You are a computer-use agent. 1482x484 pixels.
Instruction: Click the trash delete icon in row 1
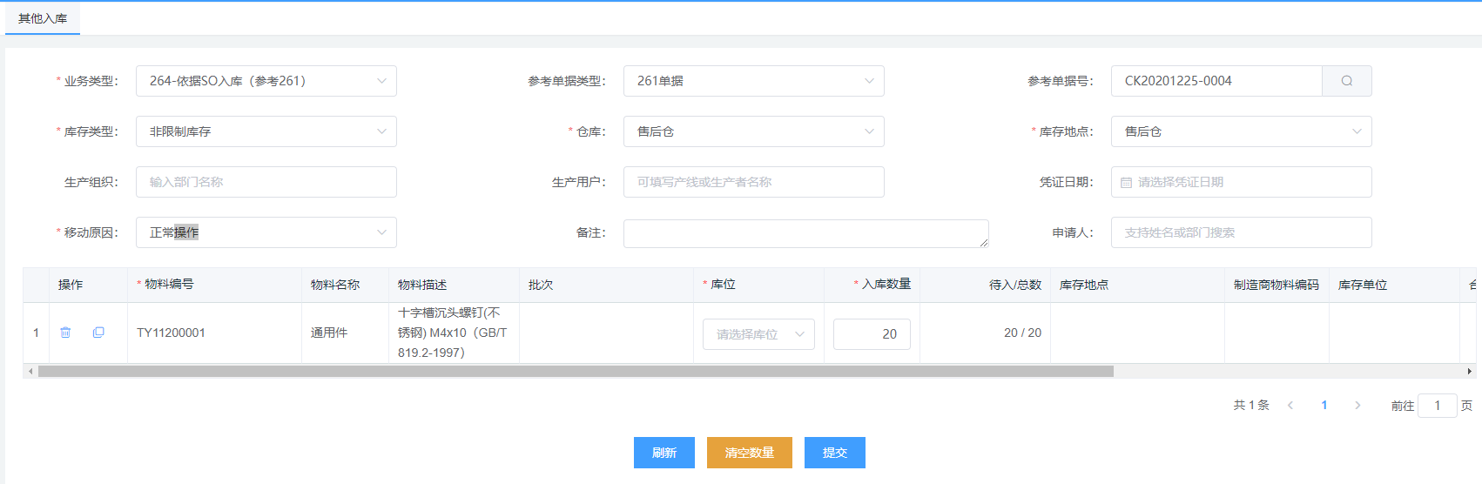65,333
